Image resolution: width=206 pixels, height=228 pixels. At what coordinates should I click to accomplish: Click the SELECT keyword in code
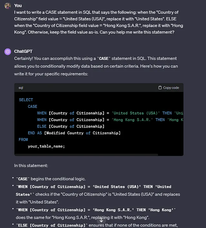pyautogui.click(x=26, y=100)
